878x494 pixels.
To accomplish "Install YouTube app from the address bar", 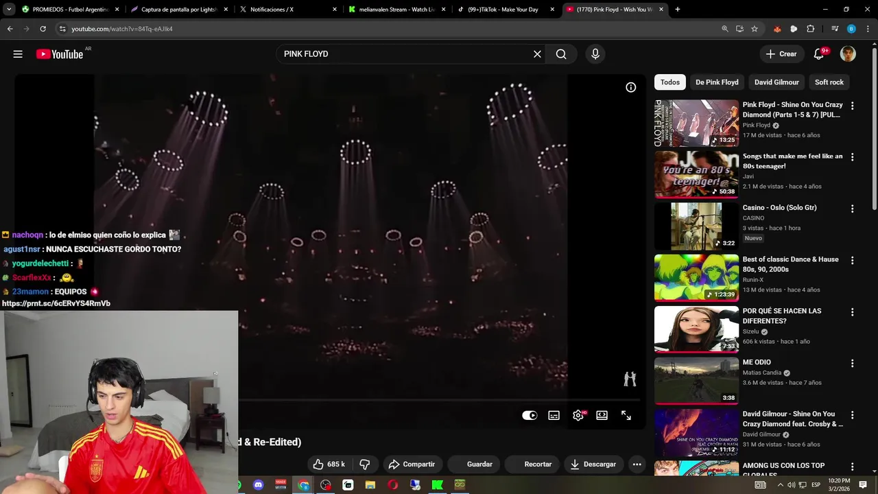I will coord(739,29).
